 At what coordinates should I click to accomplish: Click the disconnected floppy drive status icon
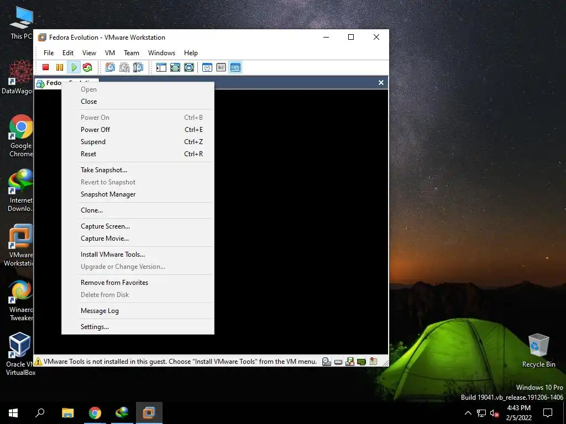[350, 361]
